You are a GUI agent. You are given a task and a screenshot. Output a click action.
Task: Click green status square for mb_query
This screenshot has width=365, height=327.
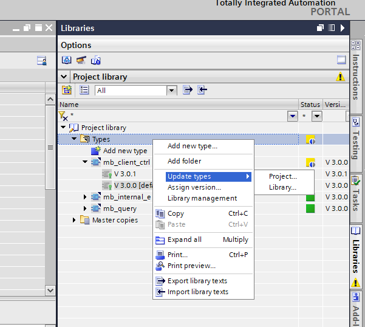pos(310,208)
